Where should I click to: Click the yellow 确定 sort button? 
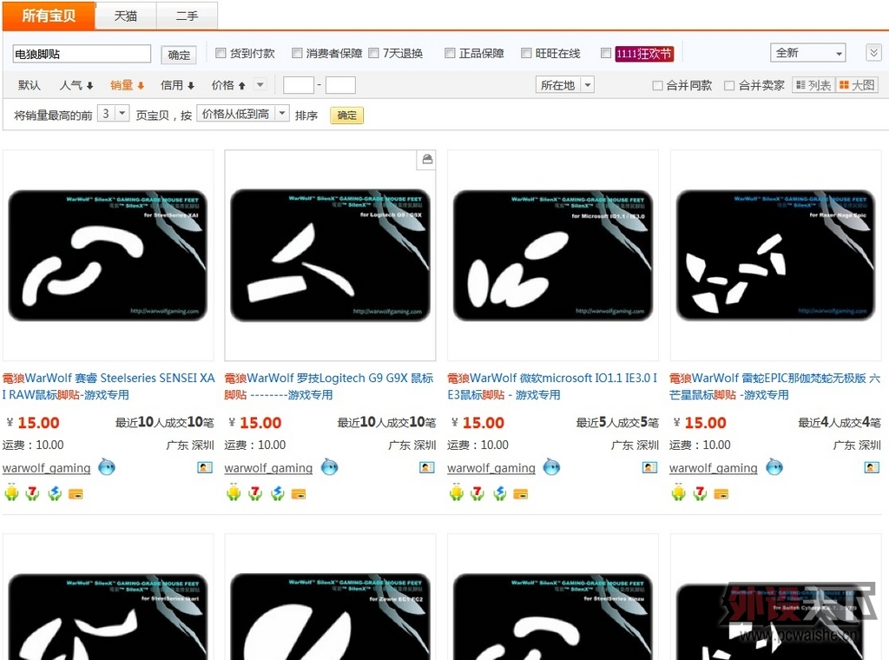(x=346, y=115)
